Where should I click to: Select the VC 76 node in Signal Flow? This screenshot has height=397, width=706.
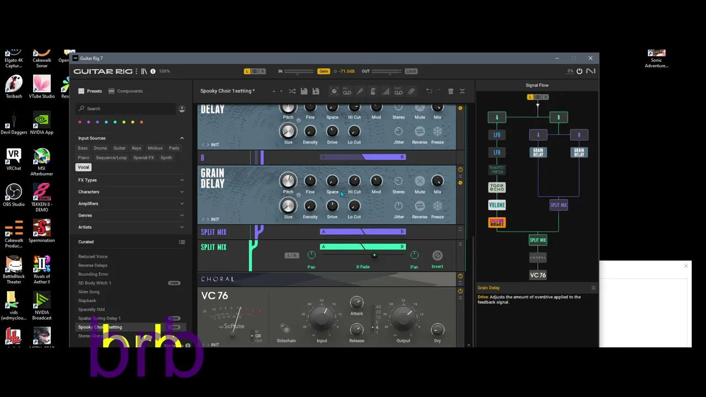coord(538,275)
